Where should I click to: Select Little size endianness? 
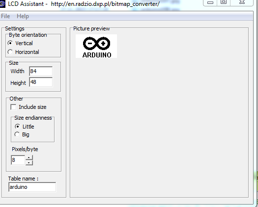[17, 127]
